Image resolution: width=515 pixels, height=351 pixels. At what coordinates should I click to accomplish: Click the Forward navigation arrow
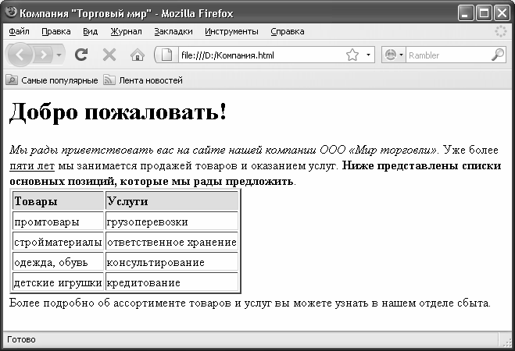44,55
